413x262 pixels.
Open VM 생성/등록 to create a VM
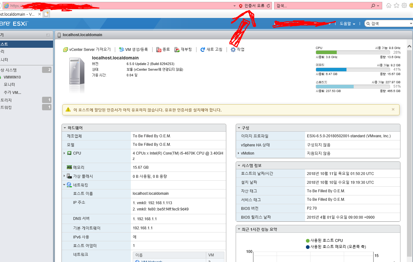(x=133, y=49)
